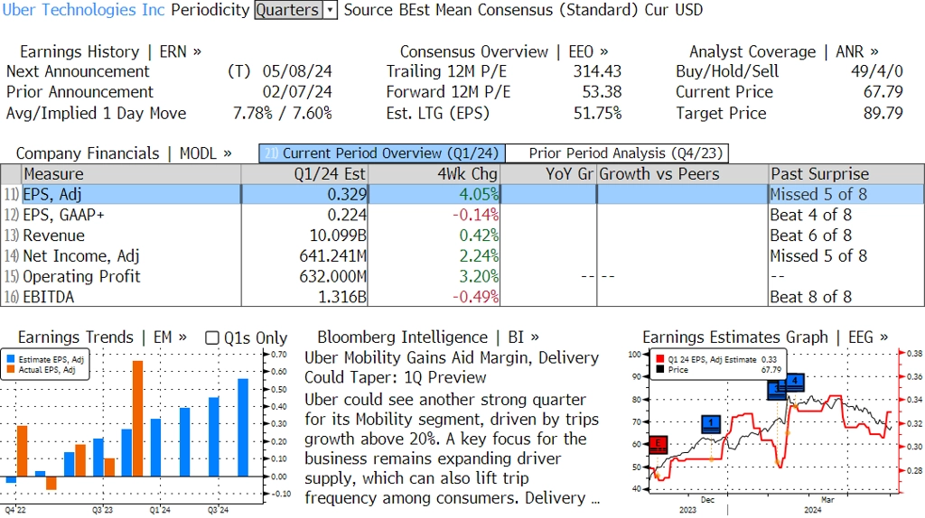Click the Avg/Implied move 7.78% / 7.60%
The height and width of the screenshot is (518, 925).
click(283, 113)
